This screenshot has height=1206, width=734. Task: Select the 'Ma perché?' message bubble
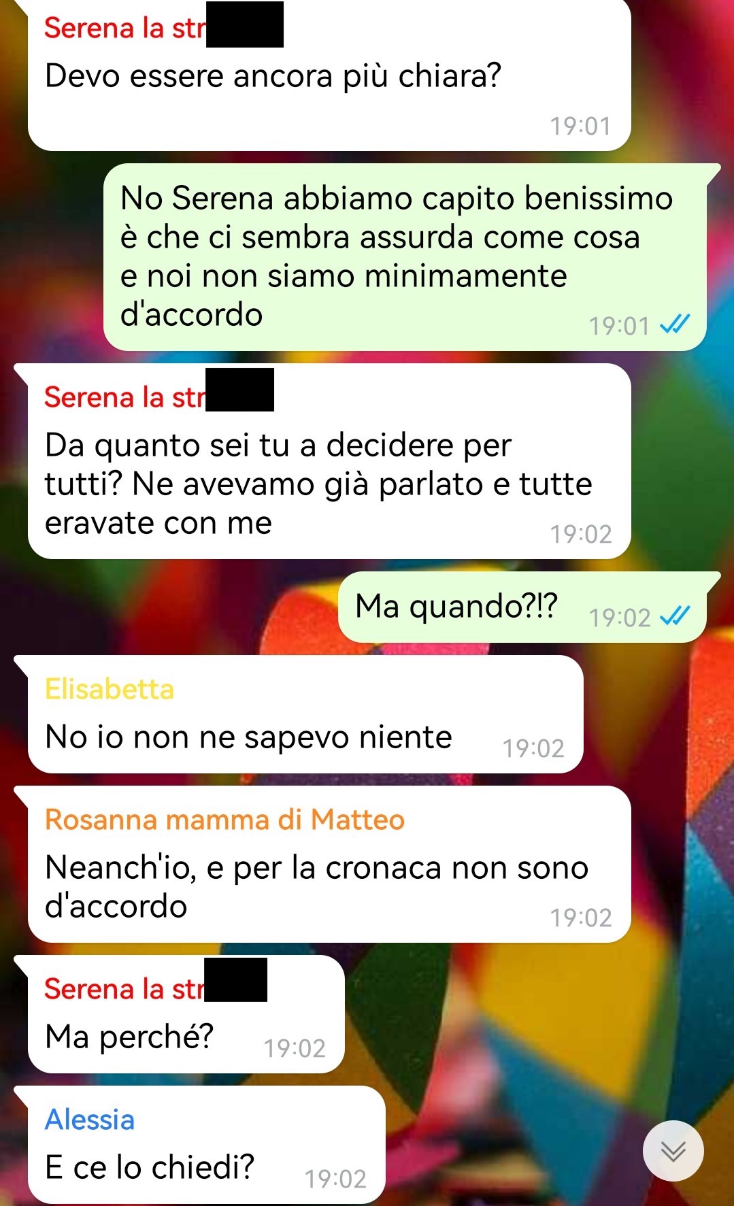coord(186,1014)
